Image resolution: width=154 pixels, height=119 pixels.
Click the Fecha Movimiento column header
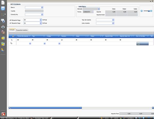[24, 36]
